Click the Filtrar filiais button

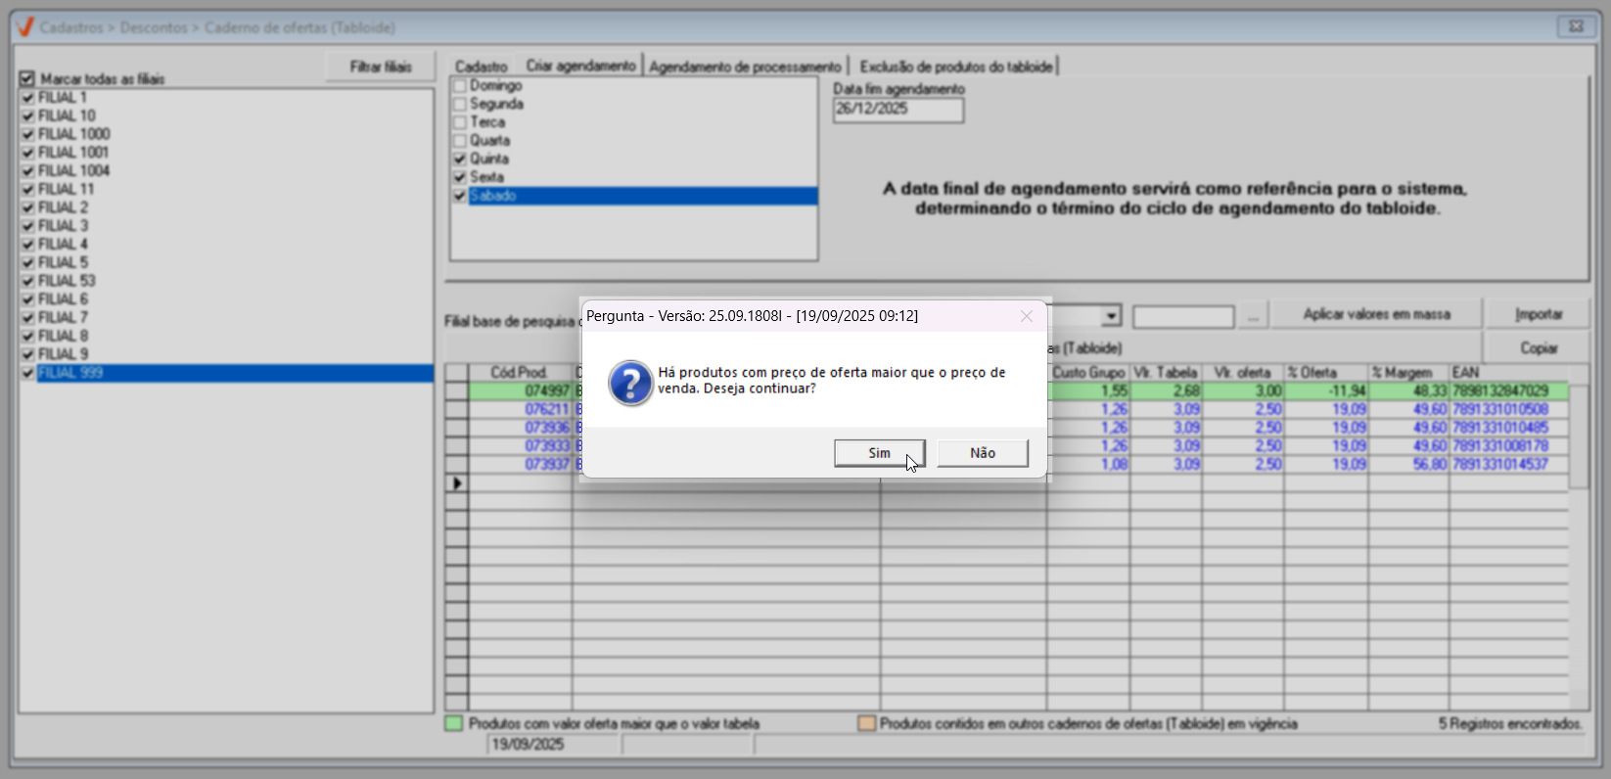pos(381,67)
